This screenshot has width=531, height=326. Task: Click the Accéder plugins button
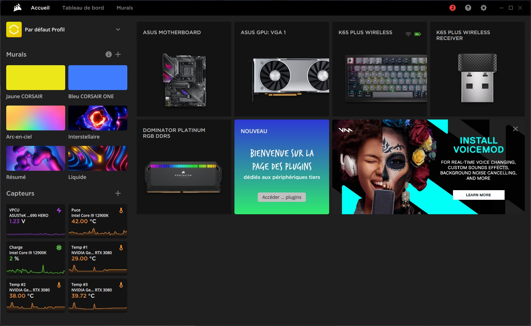(x=282, y=197)
